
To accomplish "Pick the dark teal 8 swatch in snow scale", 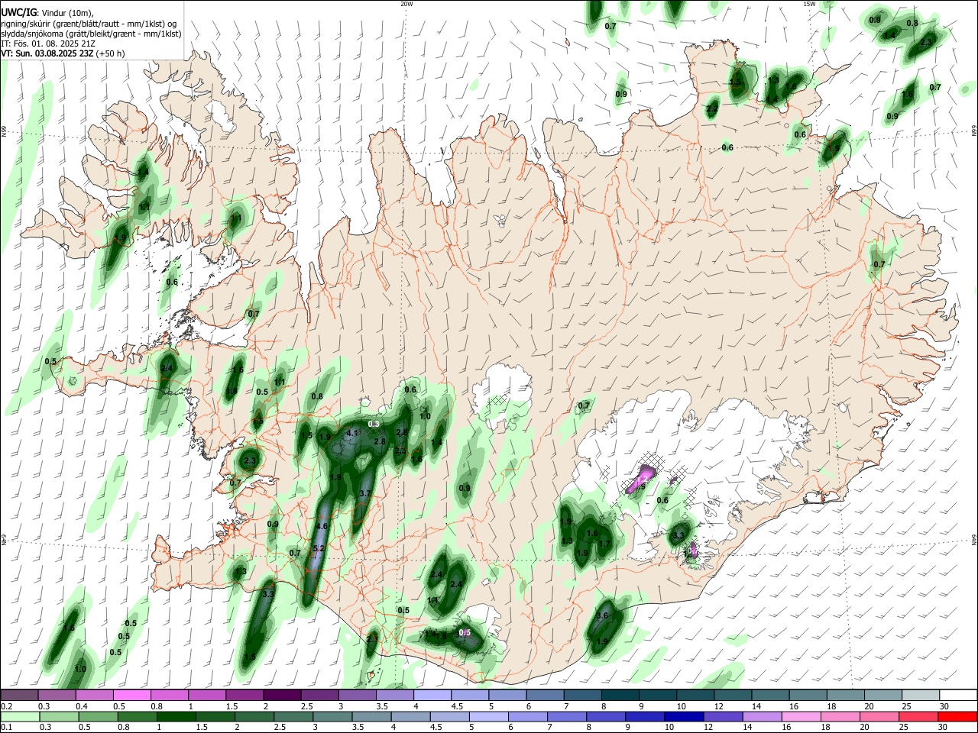I will [x=620, y=696].
